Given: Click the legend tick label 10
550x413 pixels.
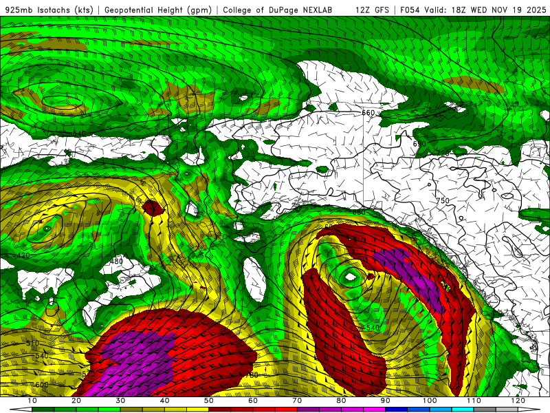Looking at the screenshot, I should click(x=32, y=401).
